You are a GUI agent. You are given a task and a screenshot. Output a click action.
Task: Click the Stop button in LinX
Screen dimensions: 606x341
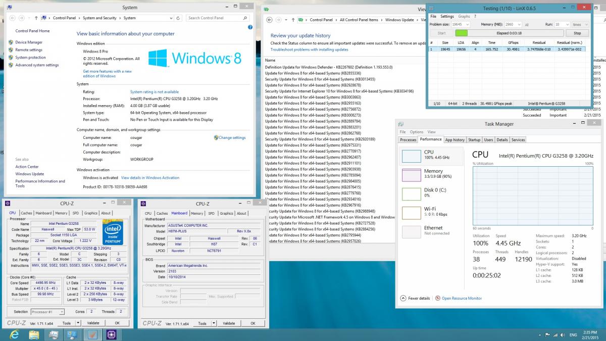click(577, 33)
